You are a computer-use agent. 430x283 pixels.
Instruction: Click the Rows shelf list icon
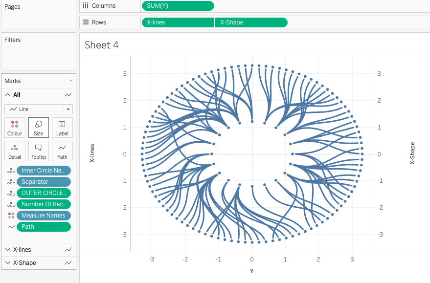click(x=86, y=22)
